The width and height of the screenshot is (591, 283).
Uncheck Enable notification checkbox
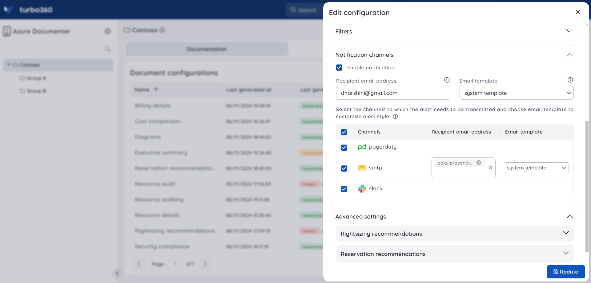coord(339,68)
